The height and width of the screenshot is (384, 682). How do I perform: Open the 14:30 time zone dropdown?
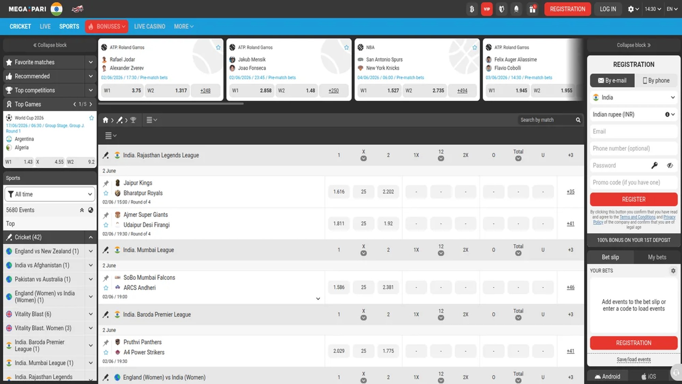point(653,9)
